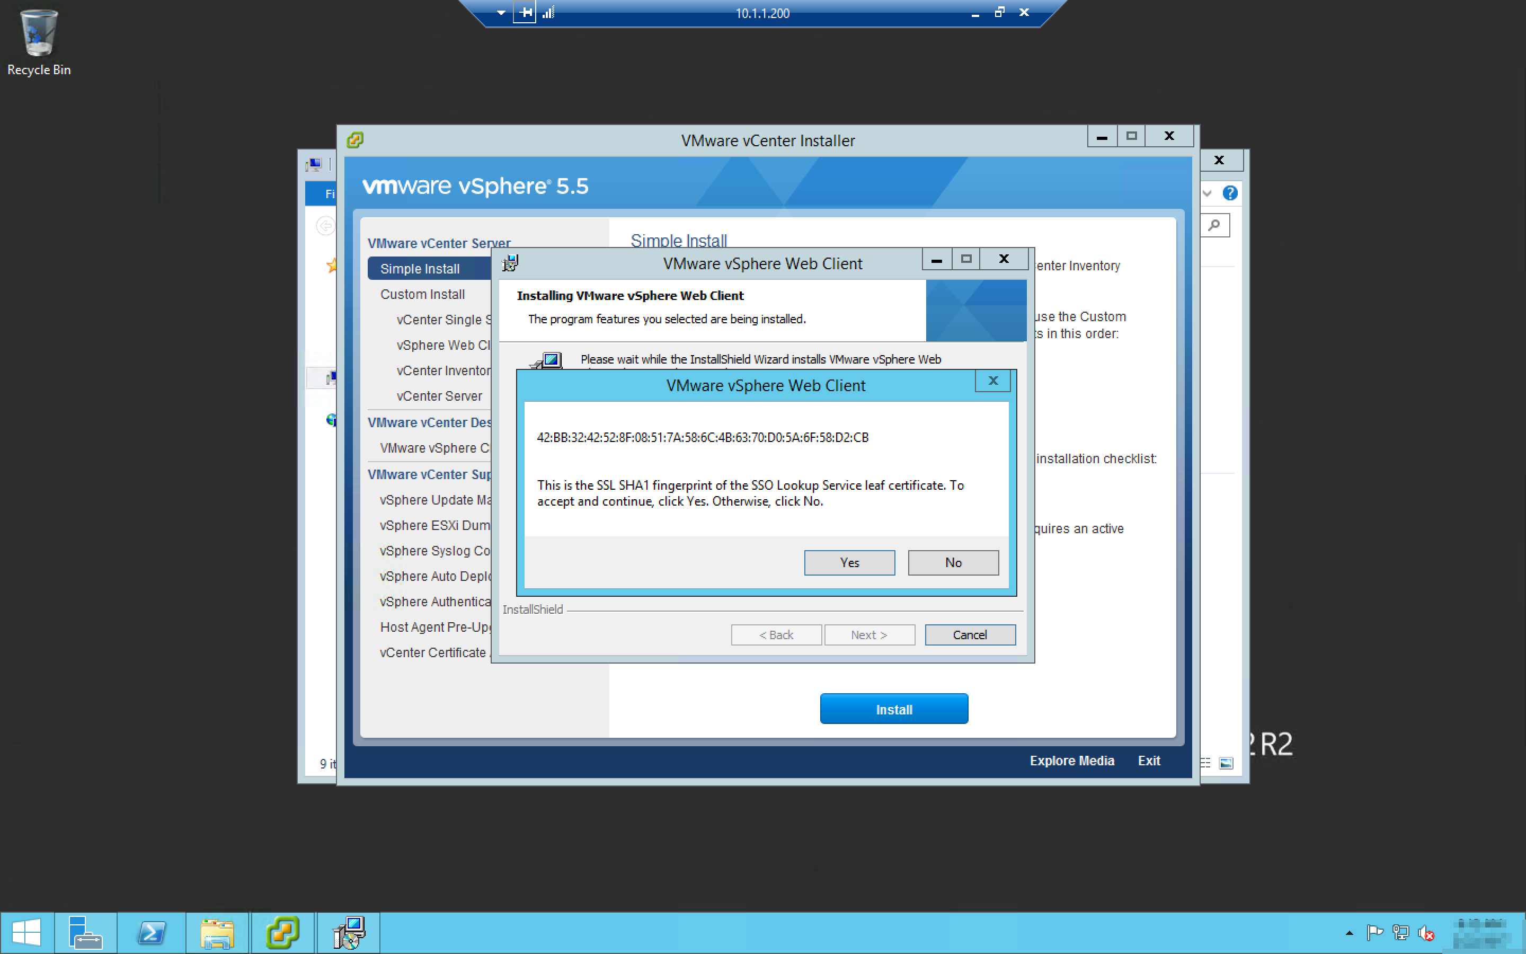Click the Action Center flag icon

(1374, 933)
